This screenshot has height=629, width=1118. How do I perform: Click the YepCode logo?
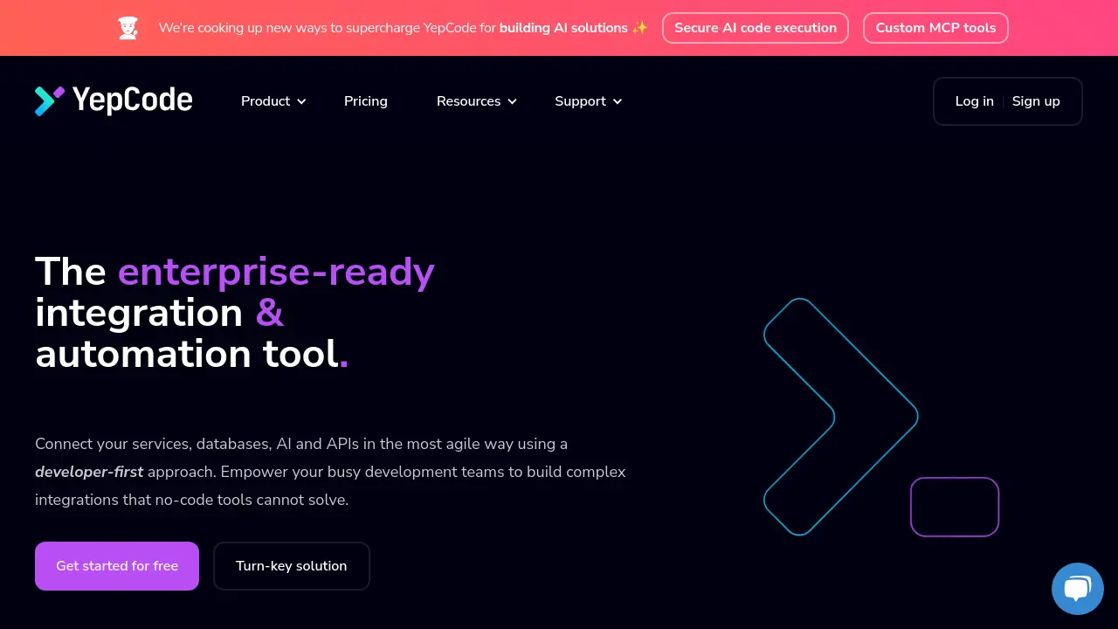click(x=114, y=101)
